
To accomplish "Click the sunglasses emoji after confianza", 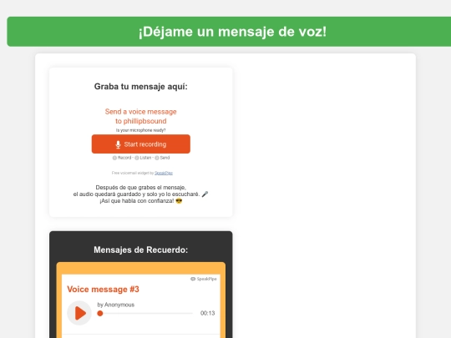I will (x=179, y=201).
